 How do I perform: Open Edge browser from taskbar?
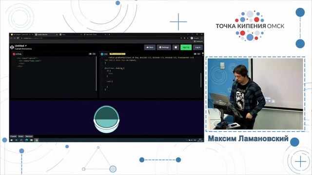[26, 140]
